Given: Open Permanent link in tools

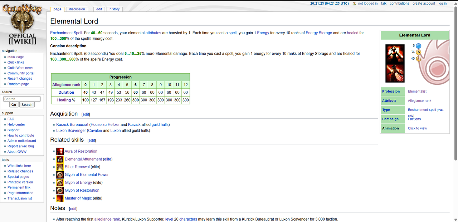Looking at the screenshot, I should click(19, 188).
